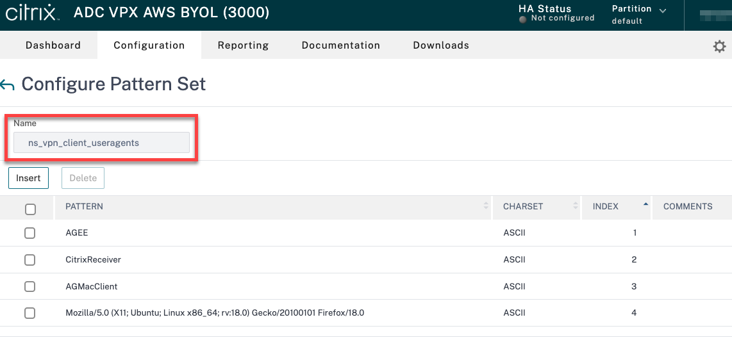Open the Downloads tab
This screenshot has width=732, height=340.
441,45
